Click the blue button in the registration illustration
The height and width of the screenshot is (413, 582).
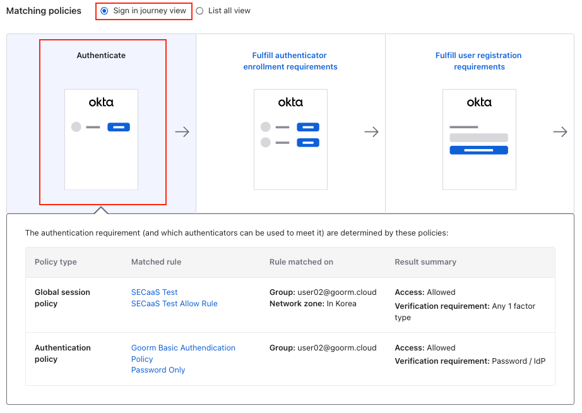(478, 150)
